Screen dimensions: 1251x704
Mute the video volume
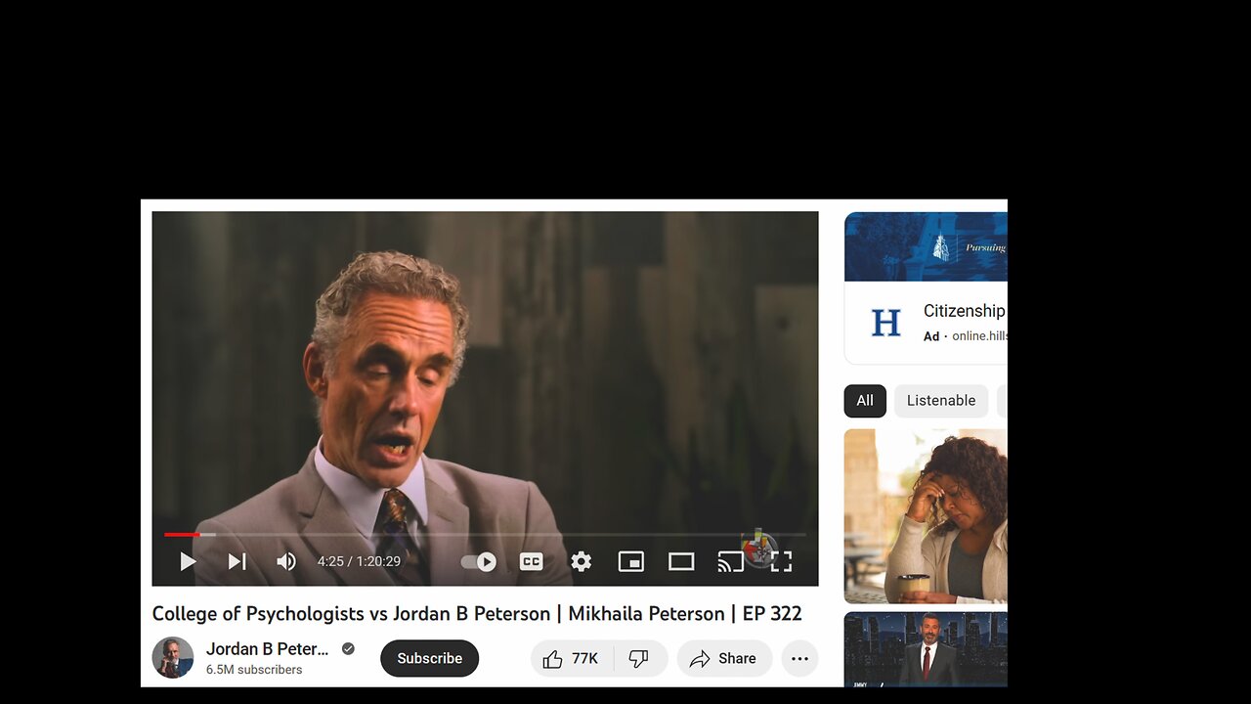(286, 561)
